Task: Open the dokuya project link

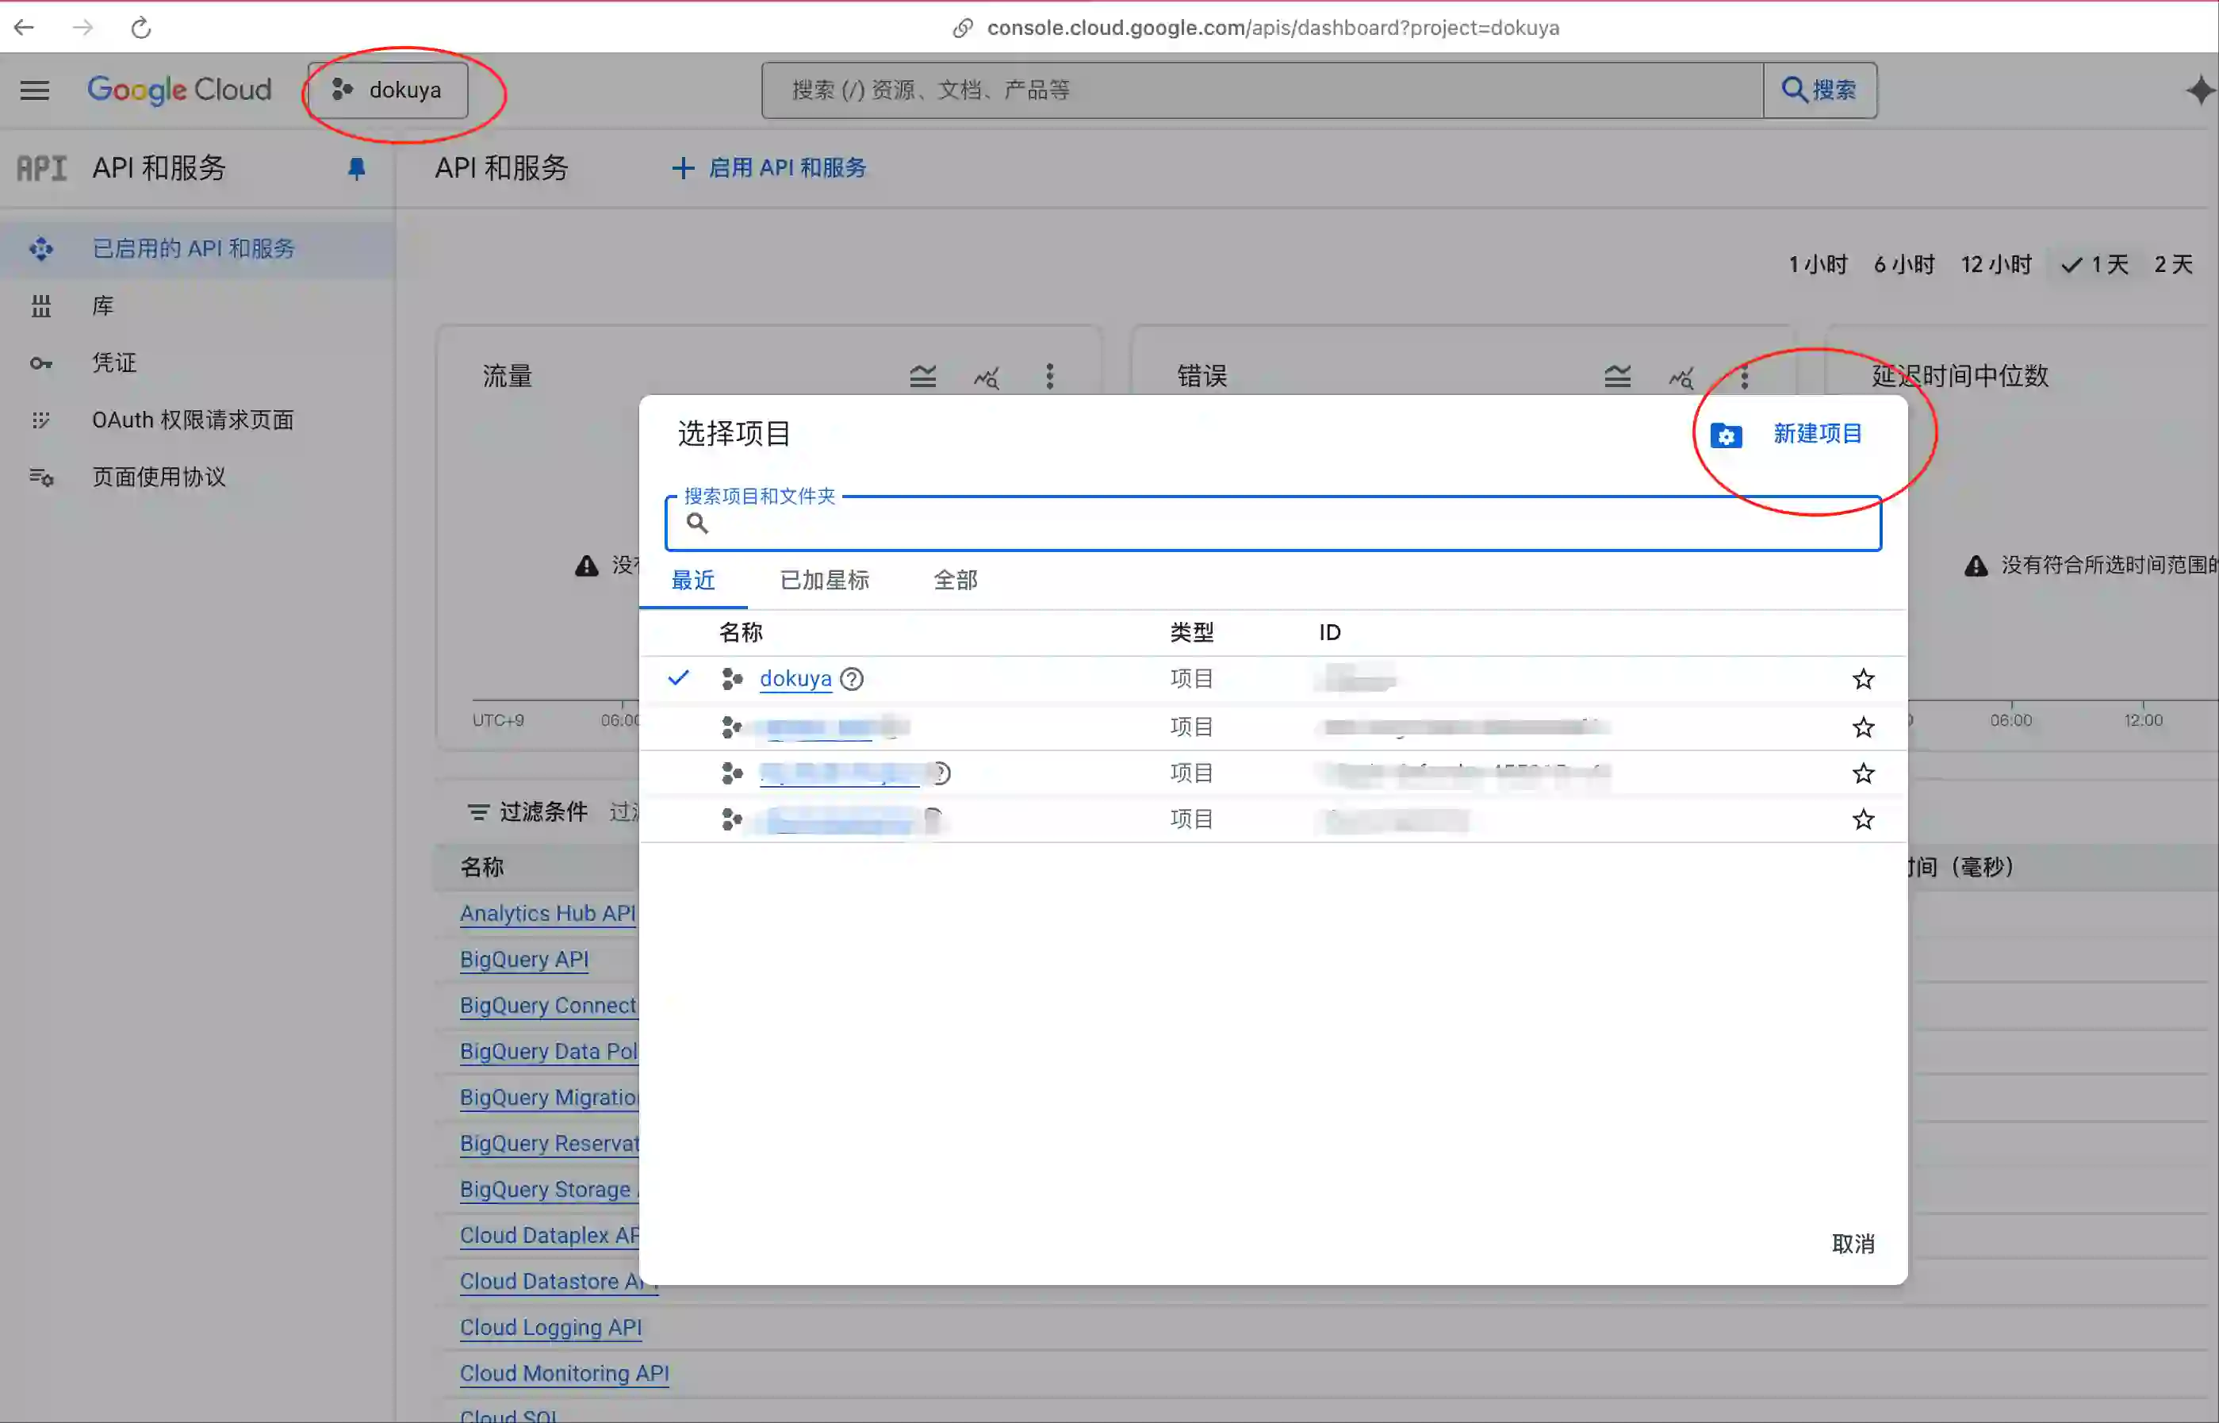Action: pyautogui.click(x=795, y=679)
